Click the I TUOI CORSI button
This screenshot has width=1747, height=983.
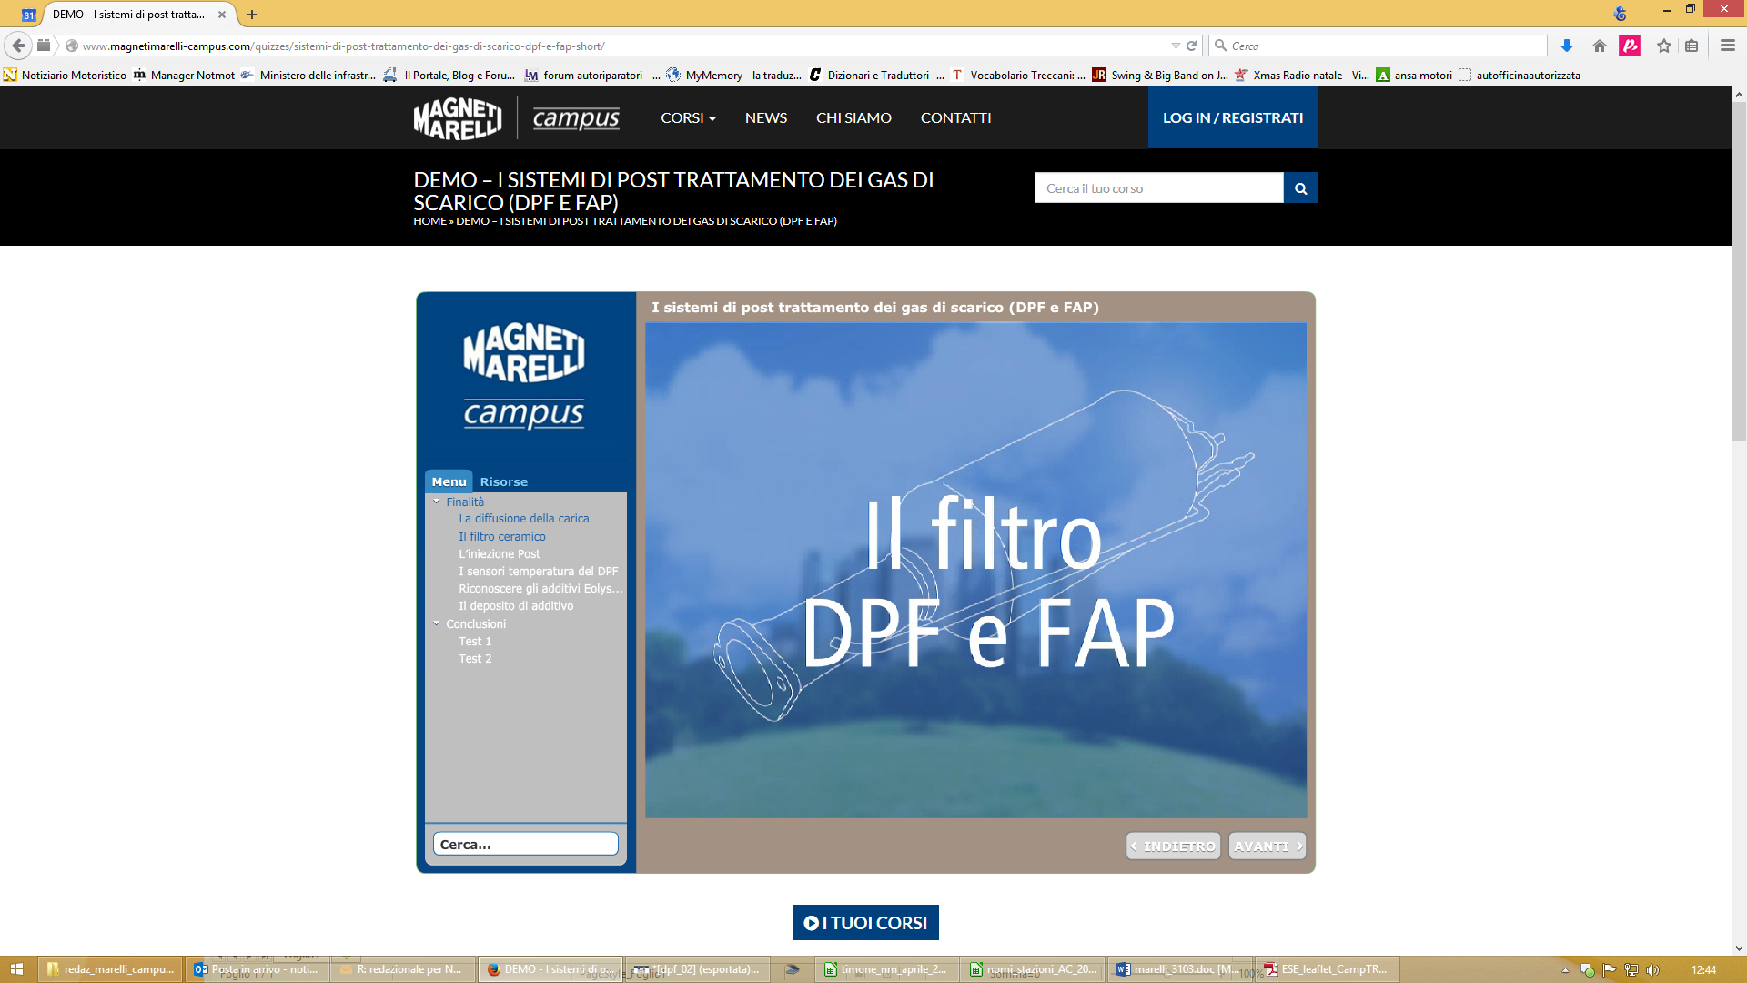click(865, 923)
